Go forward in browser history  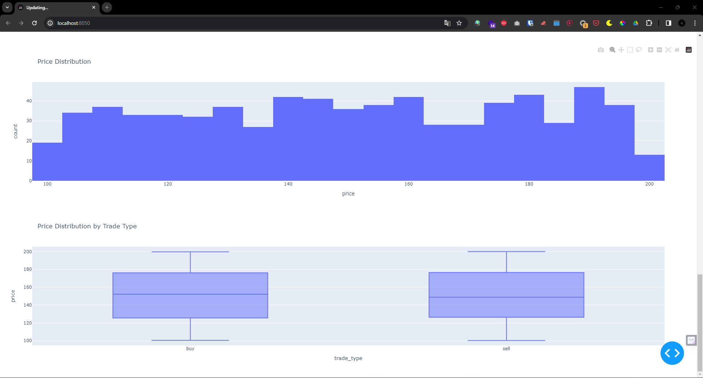point(21,23)
